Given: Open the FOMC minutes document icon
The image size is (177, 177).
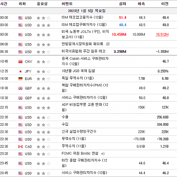Looking at the screenshot, I should tap(108, 44).
